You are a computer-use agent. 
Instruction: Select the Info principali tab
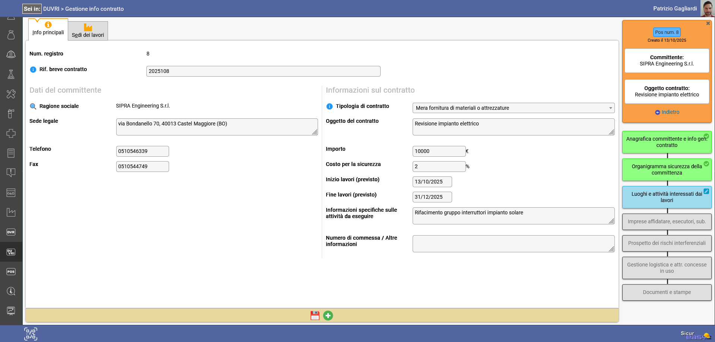click(48, 31)
